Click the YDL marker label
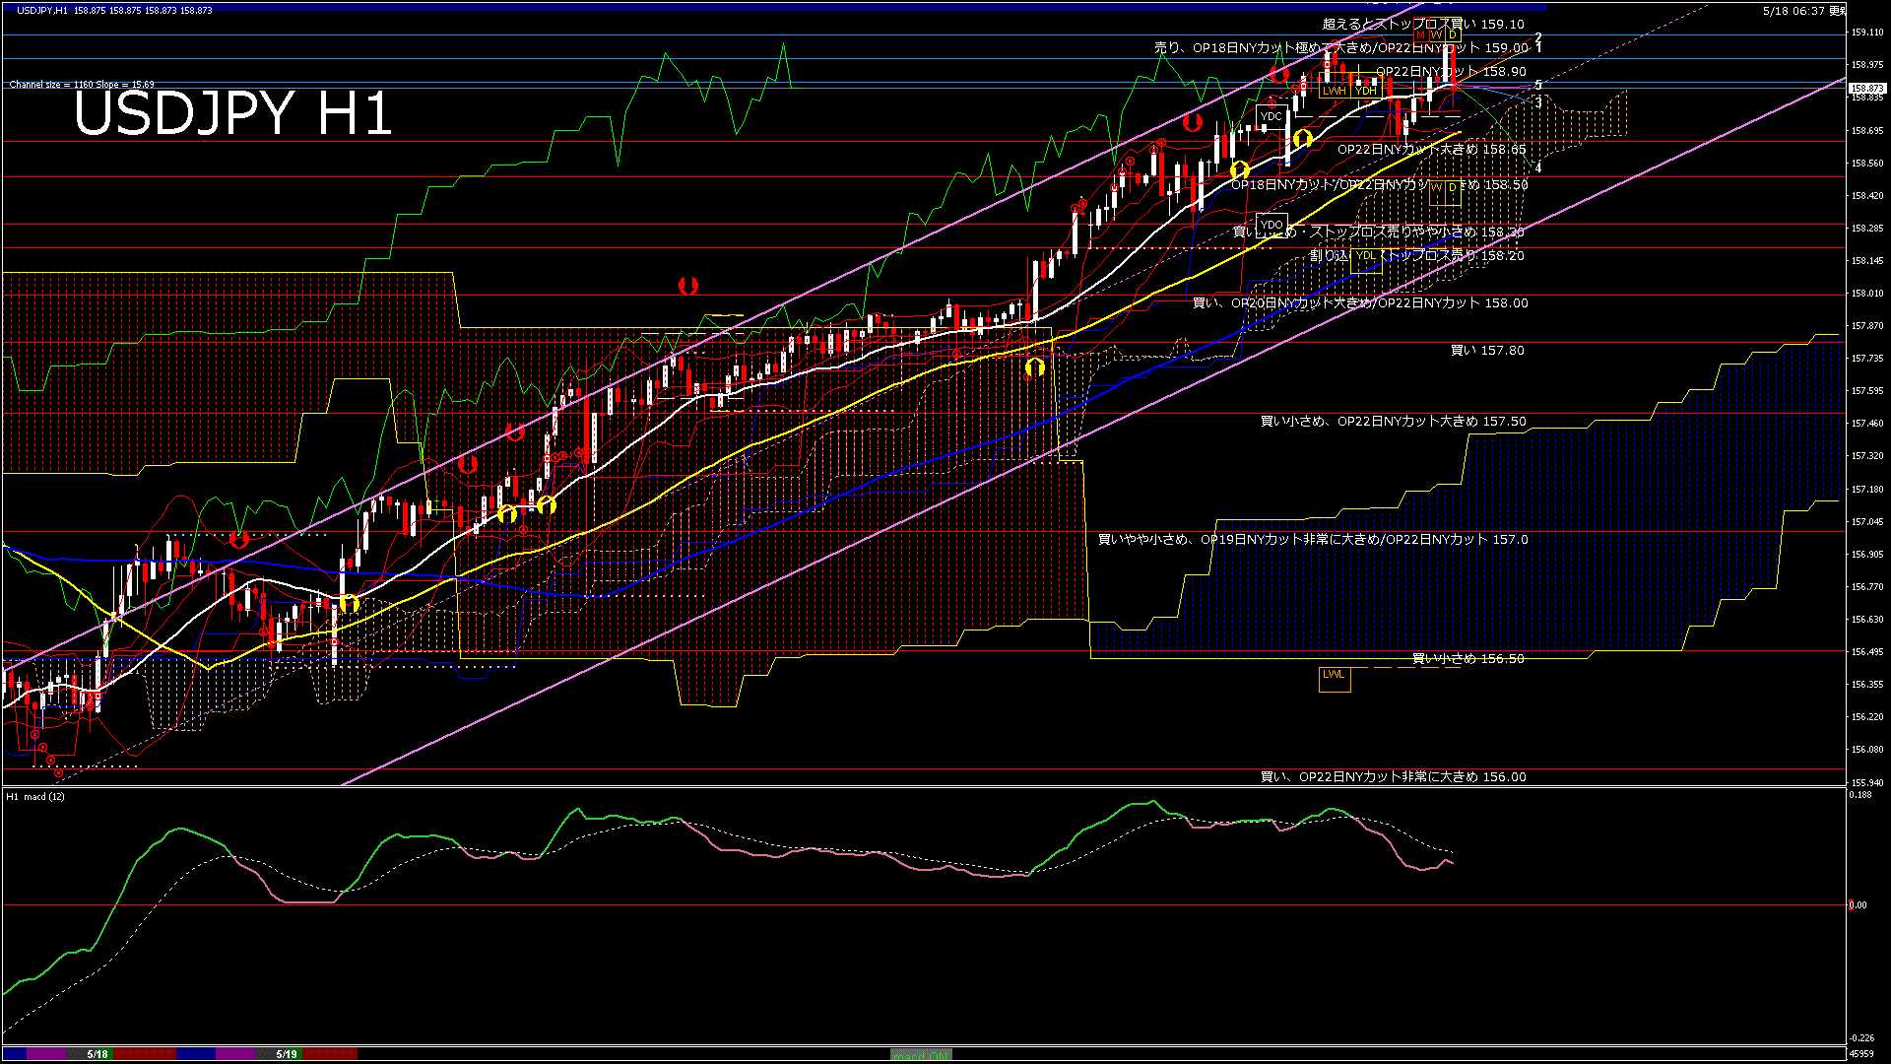Viewport: 1891px width, 1064px height. tap(1366, 256)
